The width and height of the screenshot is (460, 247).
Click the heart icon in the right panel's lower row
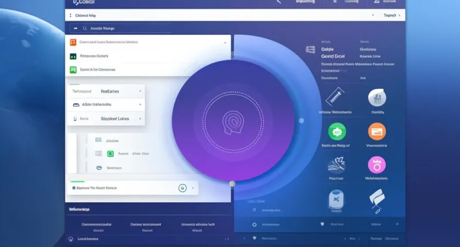click(x=322, y=224)
